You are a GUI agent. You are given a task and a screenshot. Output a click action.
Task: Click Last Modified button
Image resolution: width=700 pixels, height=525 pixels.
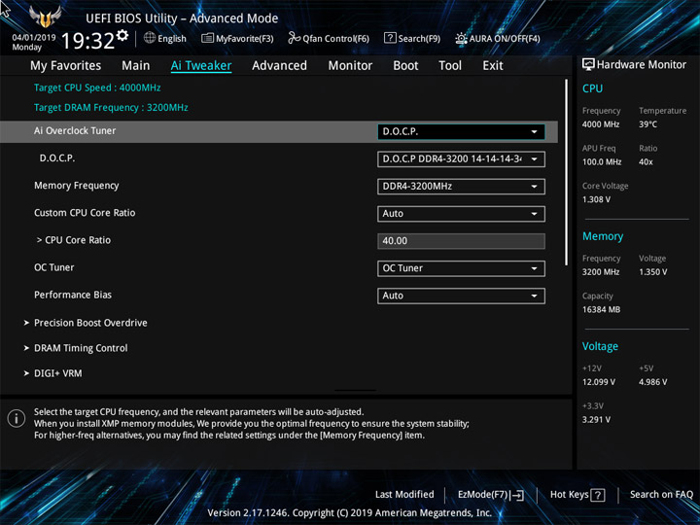tap(404, 494)
